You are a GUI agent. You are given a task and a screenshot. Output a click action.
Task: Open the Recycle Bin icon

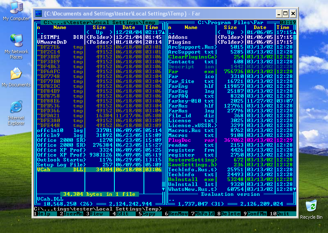[x=311, y=209]
